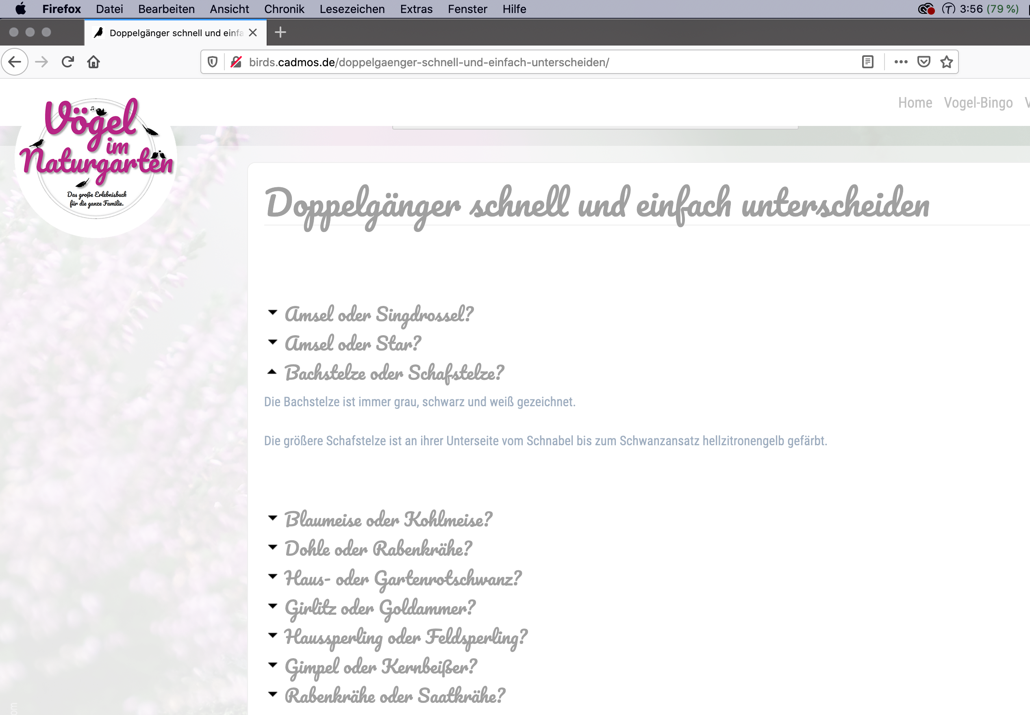Expand 'Rabenkrähe oder Saatkrähe?' arrow
Viewport: 1030px width, 715px height.
click(272, 694)
